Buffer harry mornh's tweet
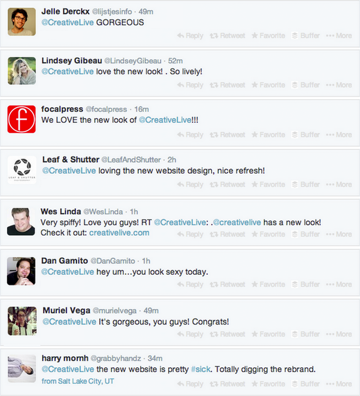Image resolution: width=360 pixels, height=396 pixels. coord(306,384)
